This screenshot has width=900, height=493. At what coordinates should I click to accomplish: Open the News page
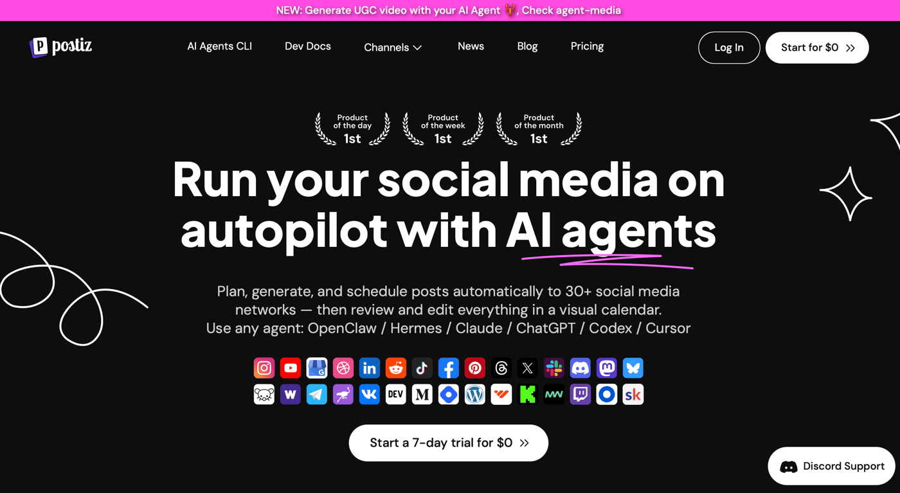tap(471, 46)
